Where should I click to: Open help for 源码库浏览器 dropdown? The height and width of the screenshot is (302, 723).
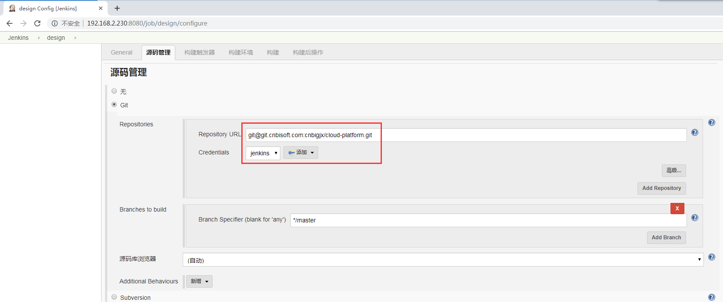(712, 257)
